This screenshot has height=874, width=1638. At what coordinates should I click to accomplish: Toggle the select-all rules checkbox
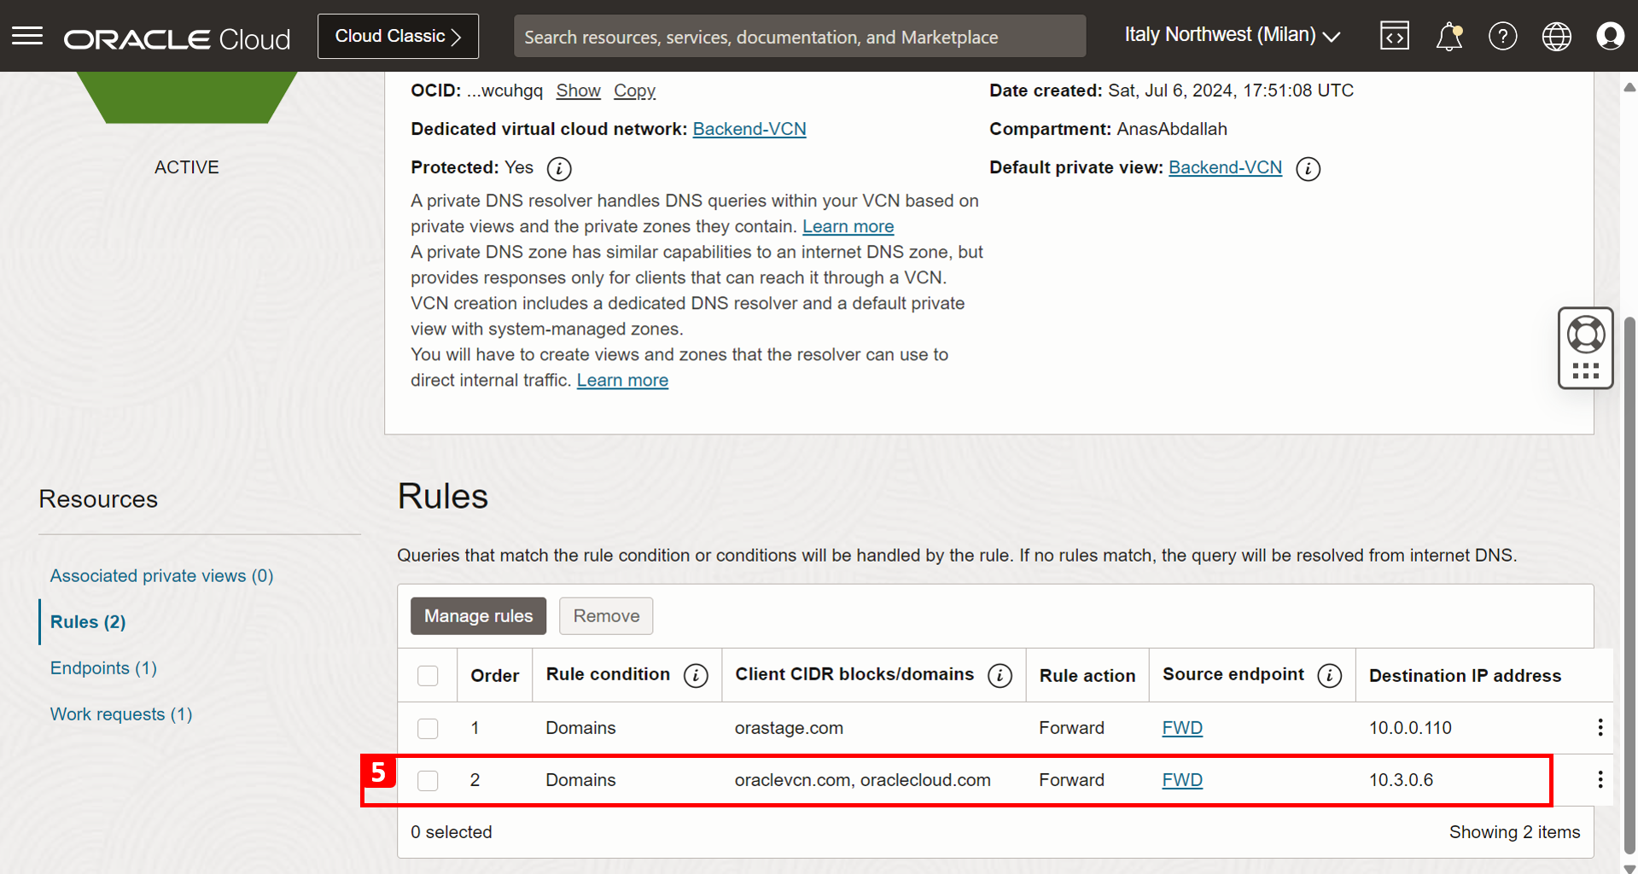pyautogui.click(x=428, y=676)
